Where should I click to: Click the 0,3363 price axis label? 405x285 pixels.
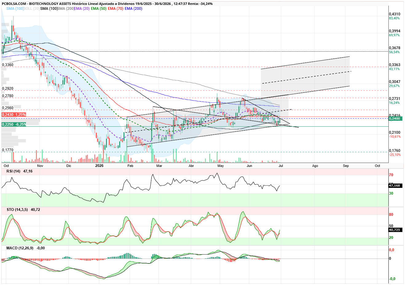point(395,65)
